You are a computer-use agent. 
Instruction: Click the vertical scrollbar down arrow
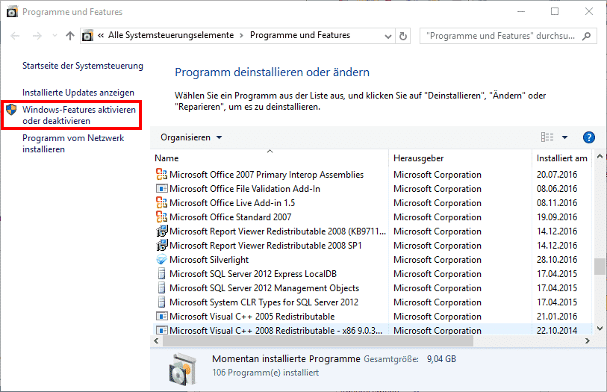click(600, 329)
